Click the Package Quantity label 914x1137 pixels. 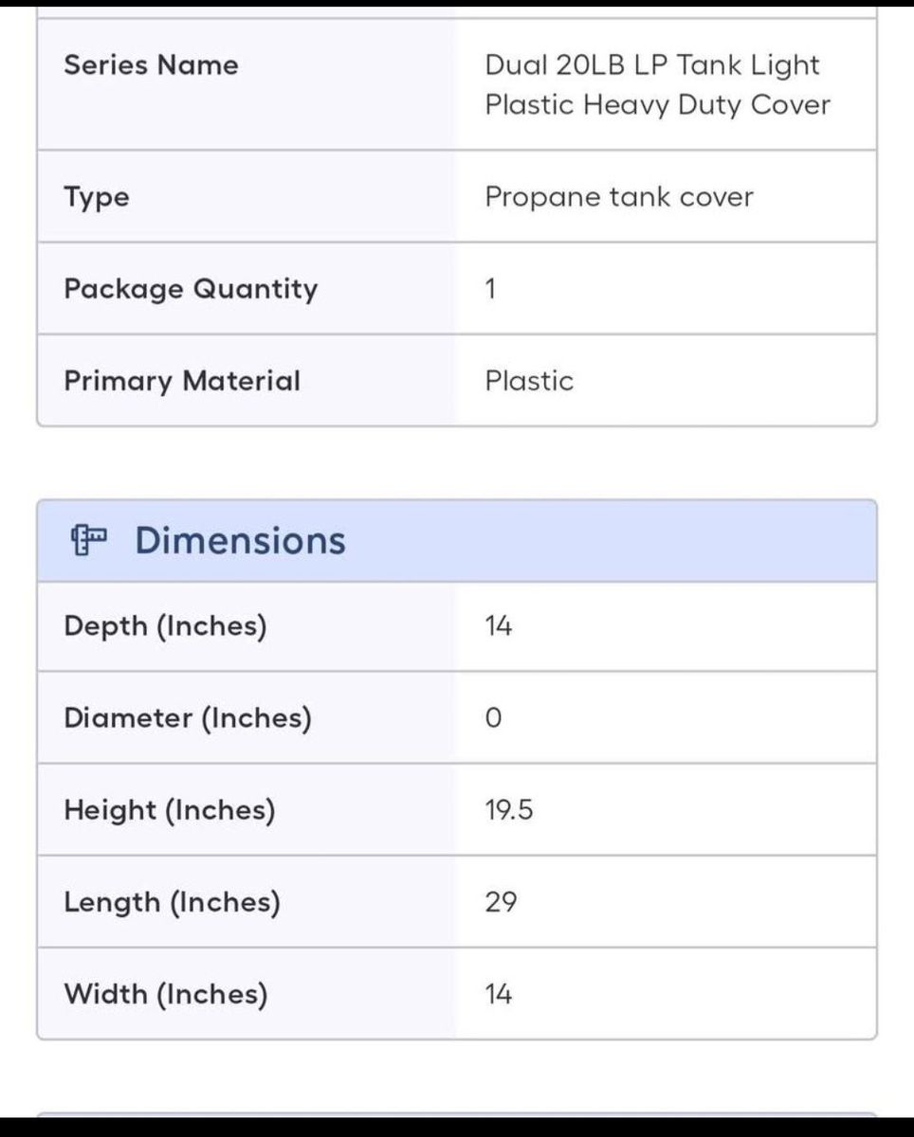191,289
